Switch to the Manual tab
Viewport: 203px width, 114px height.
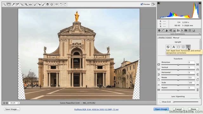(176, 38)
